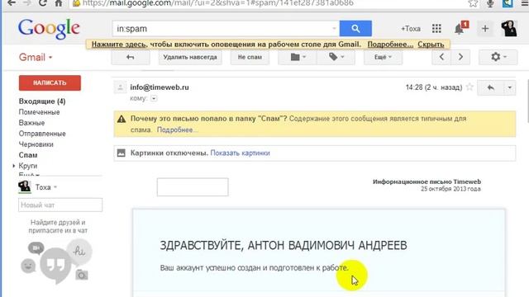Open the Google apps grid
529x297 pixels.
[x=436, y=29]
